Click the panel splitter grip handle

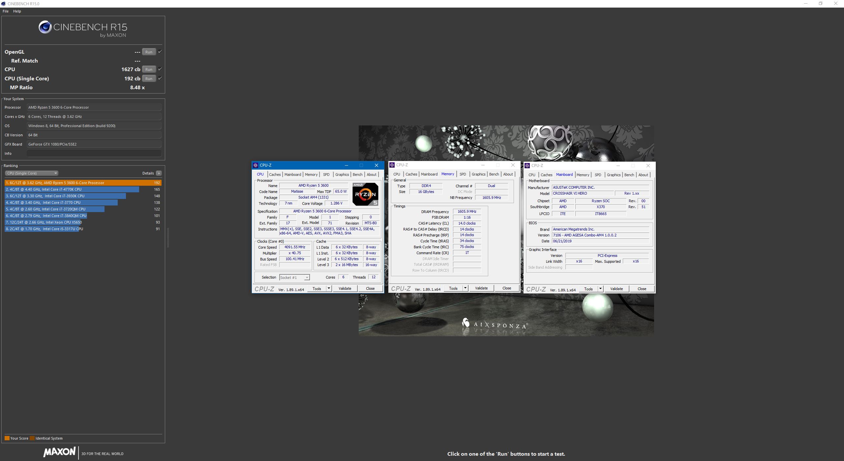(168, 237)
